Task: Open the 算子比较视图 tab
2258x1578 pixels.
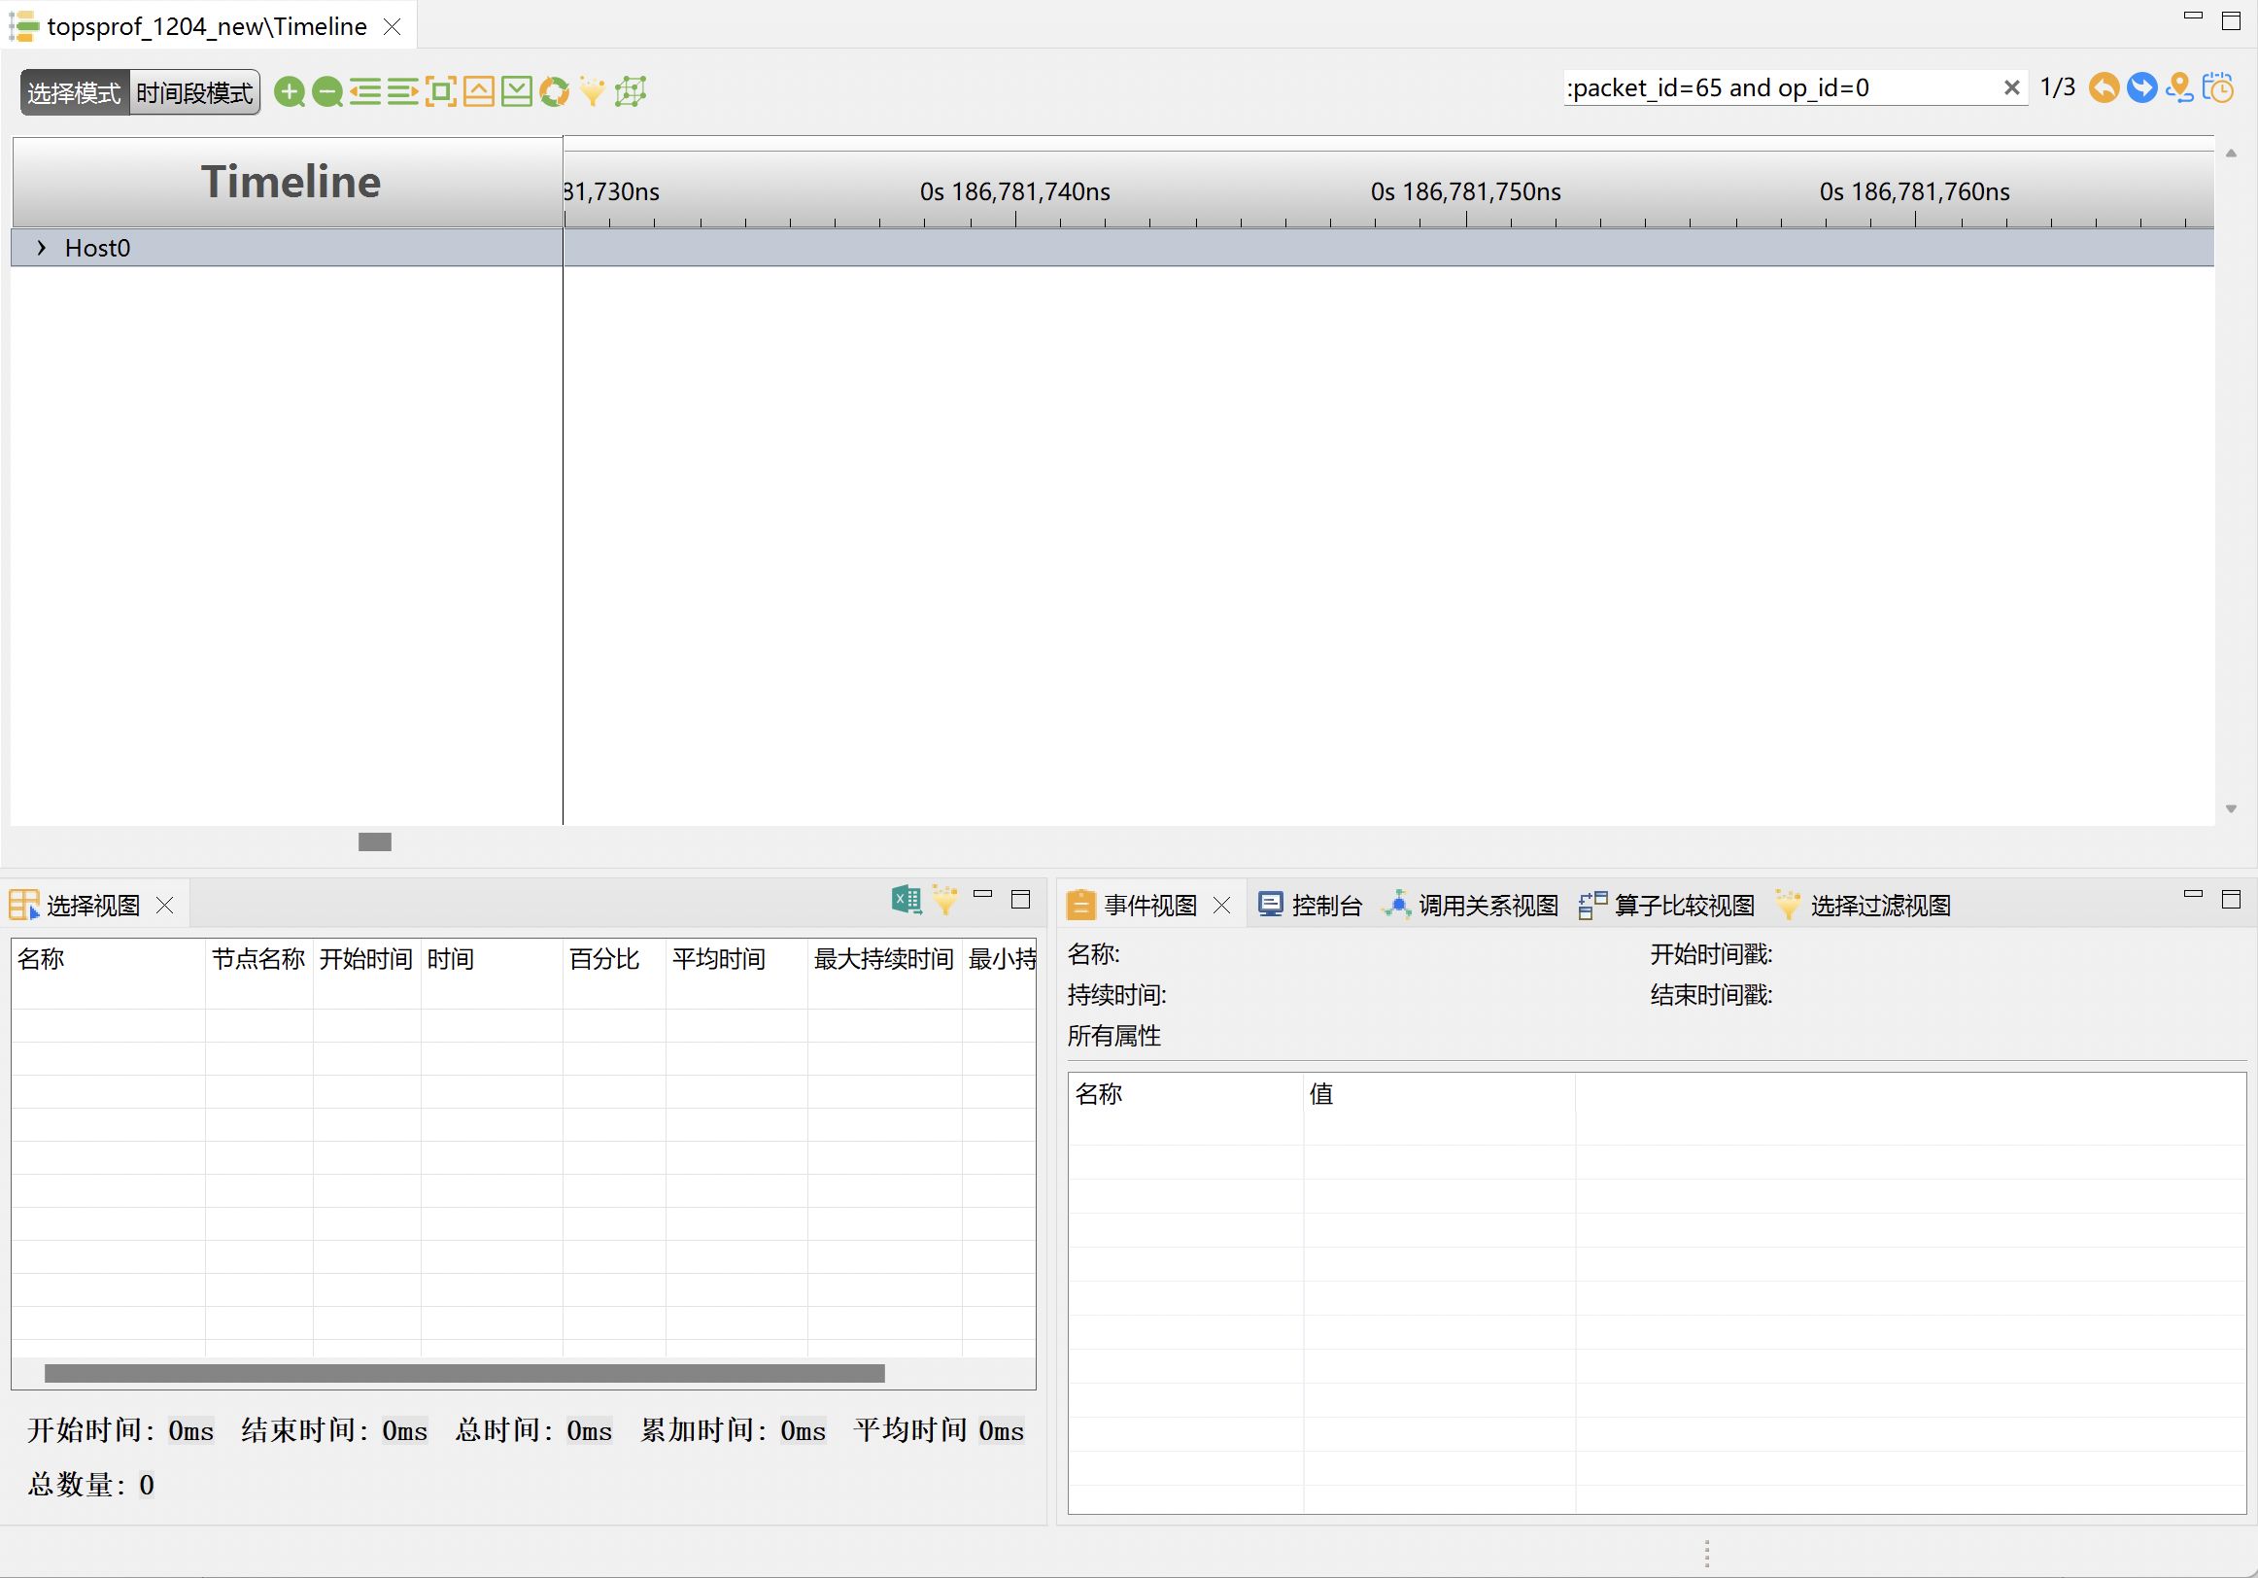Action: coord(1667,905)
